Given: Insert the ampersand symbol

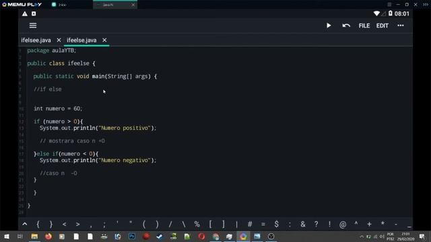Looking at the screenshot, I should click(x=303, y=224).
